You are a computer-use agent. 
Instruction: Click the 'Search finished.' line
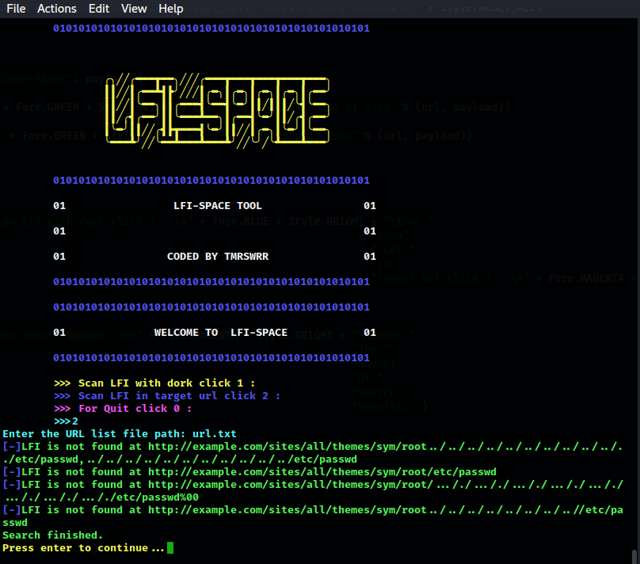(x=52, y=535)
